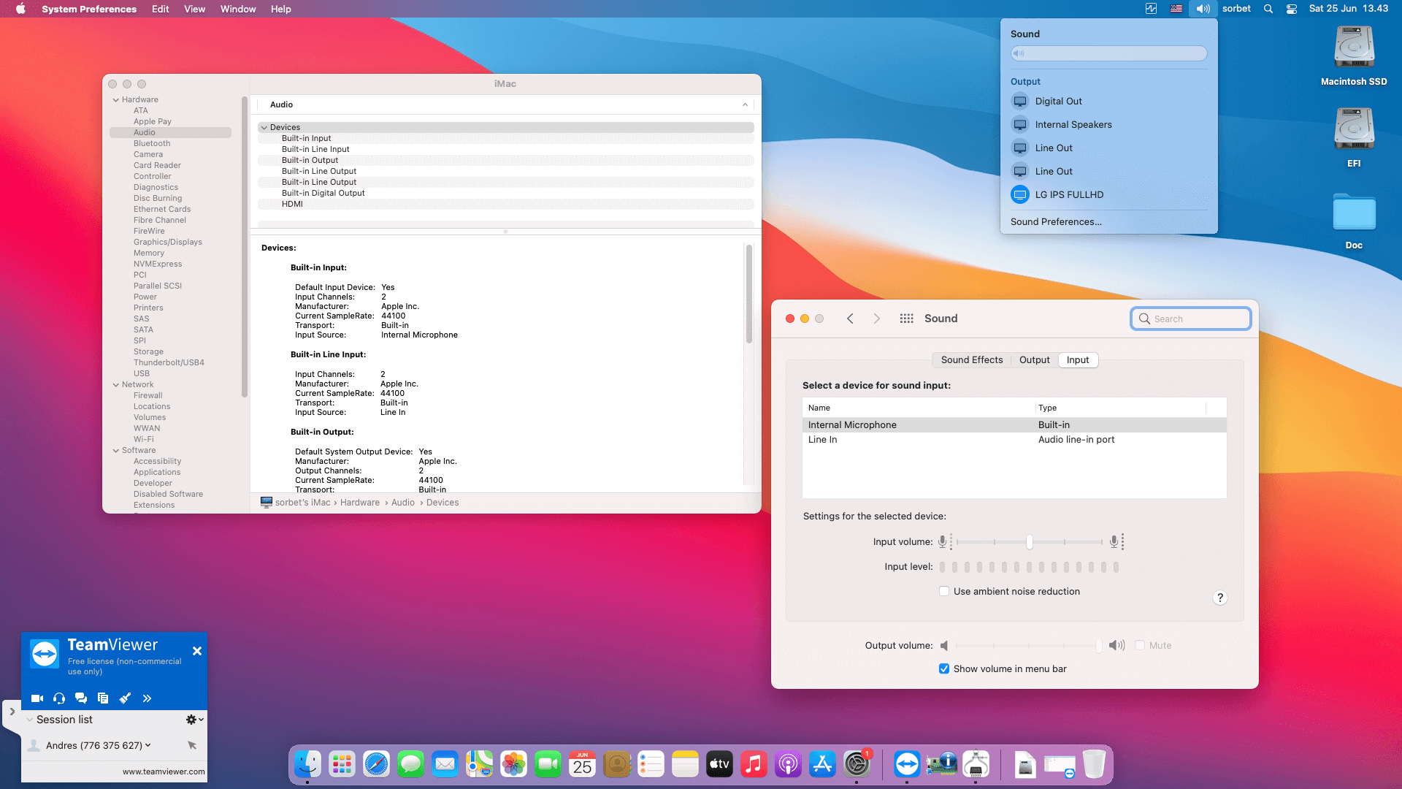This screenshot has width=1402, height=789.
Task: Click the back arrow in Sound preferences
Action: [x=850, y=319]
